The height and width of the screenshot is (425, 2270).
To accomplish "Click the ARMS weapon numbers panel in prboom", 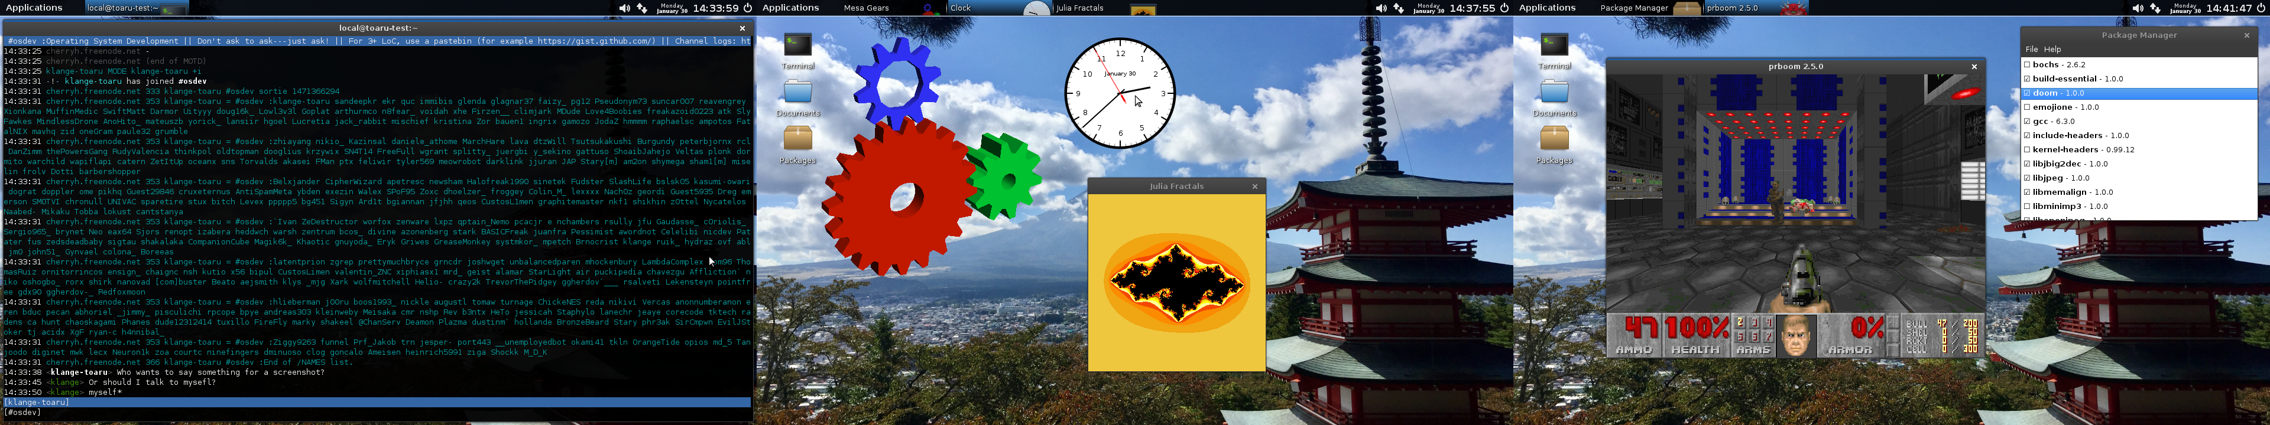I will pos(1753,335).
